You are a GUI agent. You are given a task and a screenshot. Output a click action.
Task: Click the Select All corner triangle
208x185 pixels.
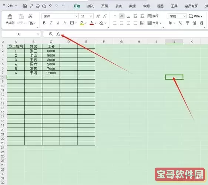[x=3, y=42]
